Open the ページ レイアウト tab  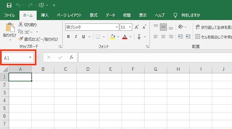click(69, 15)
